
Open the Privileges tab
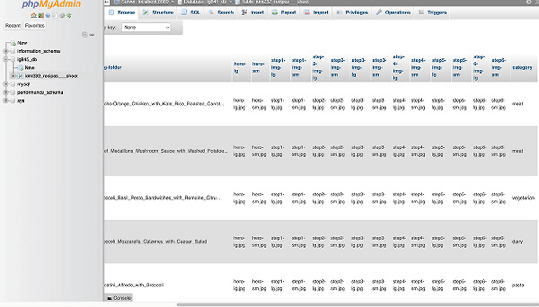click(352, 13)
